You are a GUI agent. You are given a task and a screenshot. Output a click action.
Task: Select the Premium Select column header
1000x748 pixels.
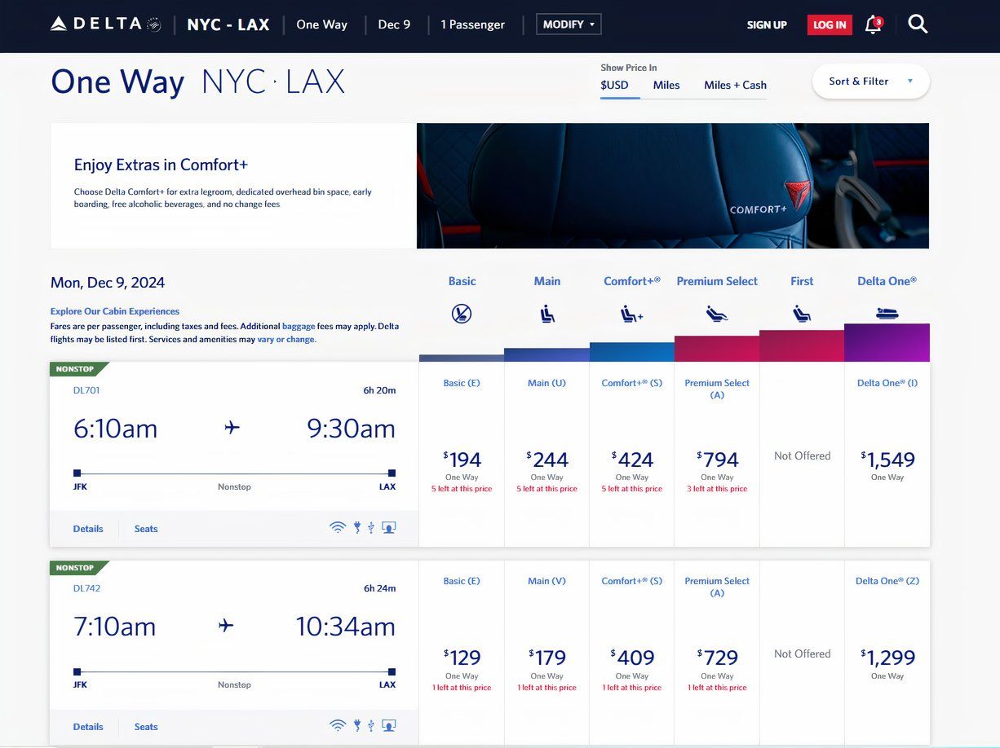coord(717,281)
